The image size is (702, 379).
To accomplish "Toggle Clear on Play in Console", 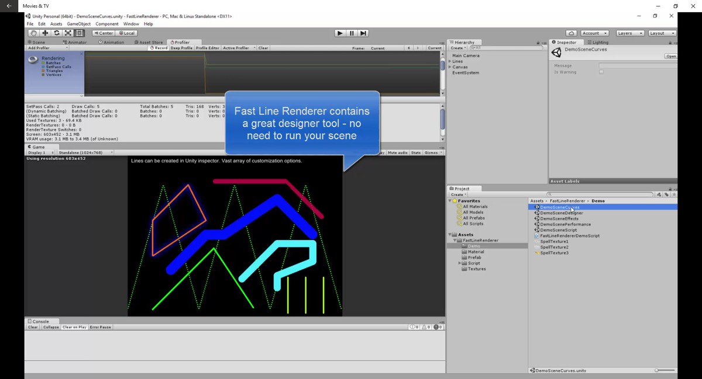I will 74,327.
